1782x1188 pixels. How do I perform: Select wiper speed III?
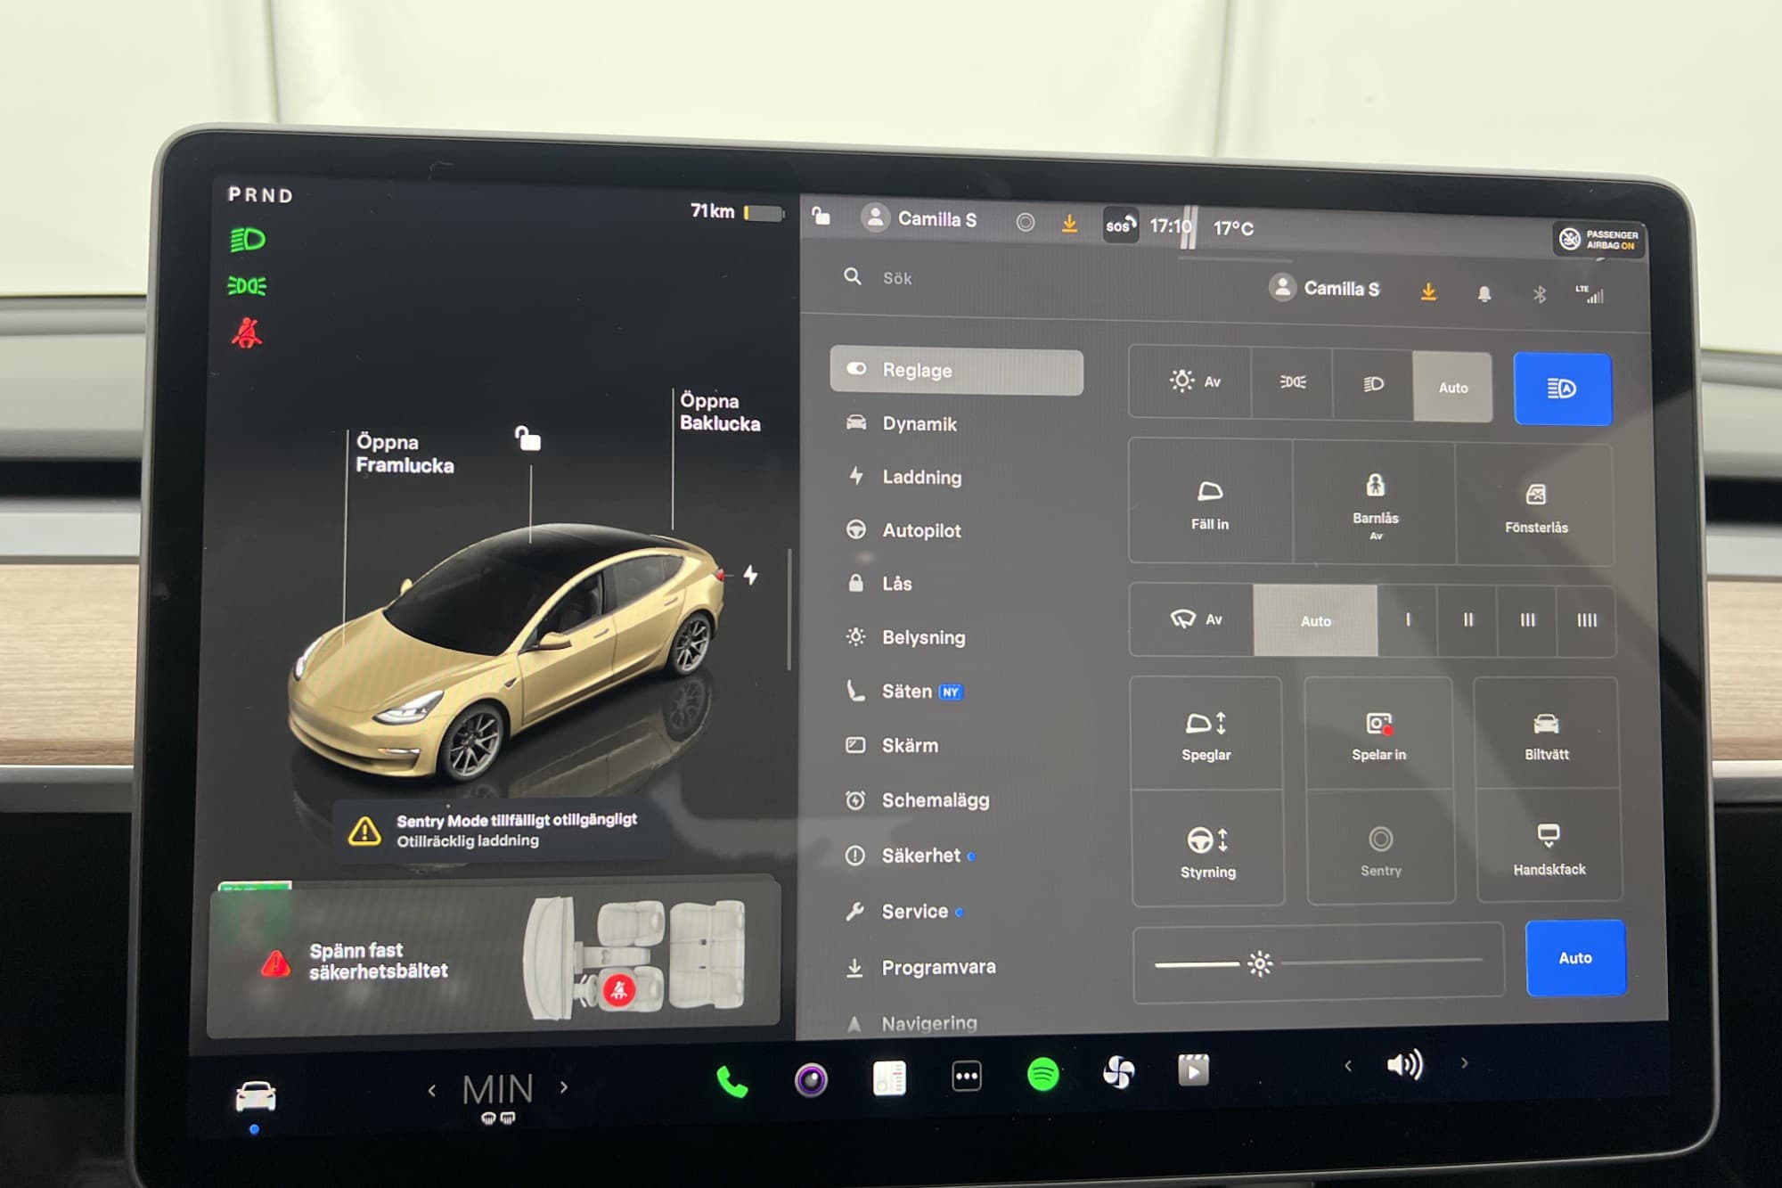[x=1527, y=620]
